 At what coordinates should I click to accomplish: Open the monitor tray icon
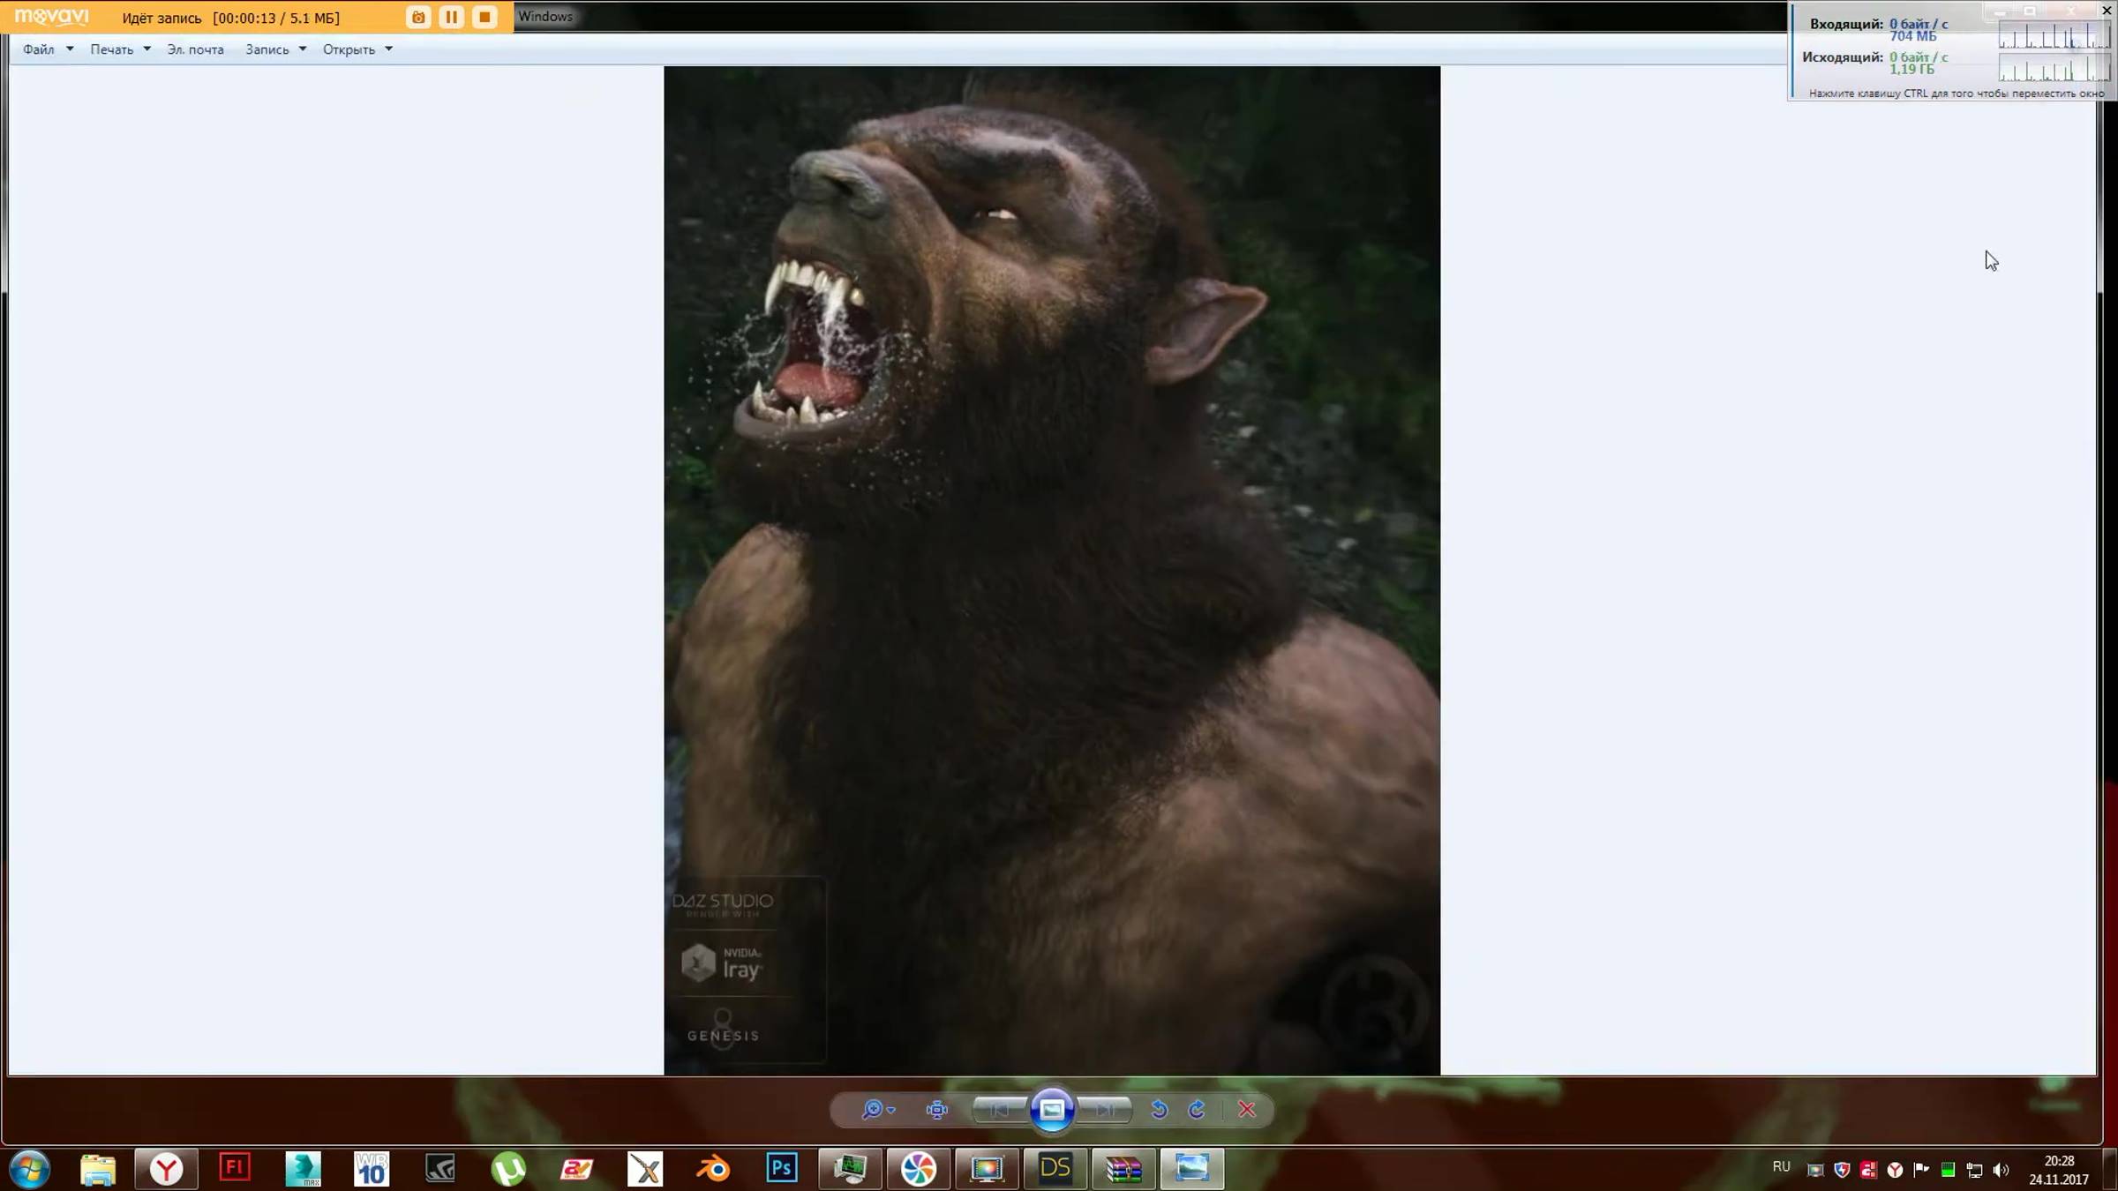pyautogui.click(x=1815, y=1170)
